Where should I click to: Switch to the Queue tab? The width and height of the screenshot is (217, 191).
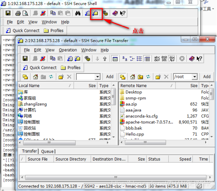47,152
